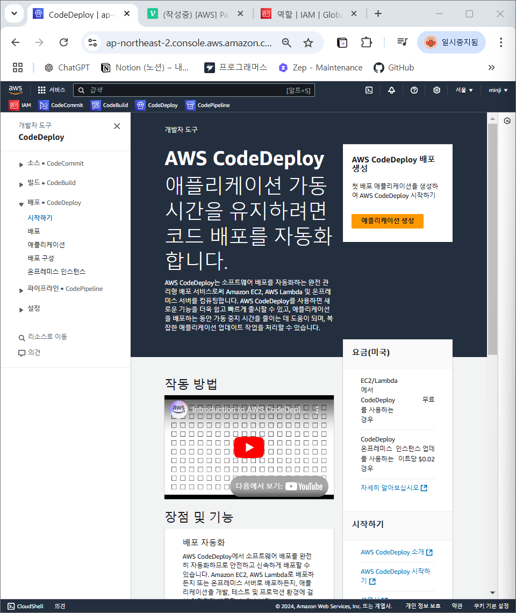This screenshot has height=613, width=516.
Task: Open the 약관 footer link
Action: [457, 606]
